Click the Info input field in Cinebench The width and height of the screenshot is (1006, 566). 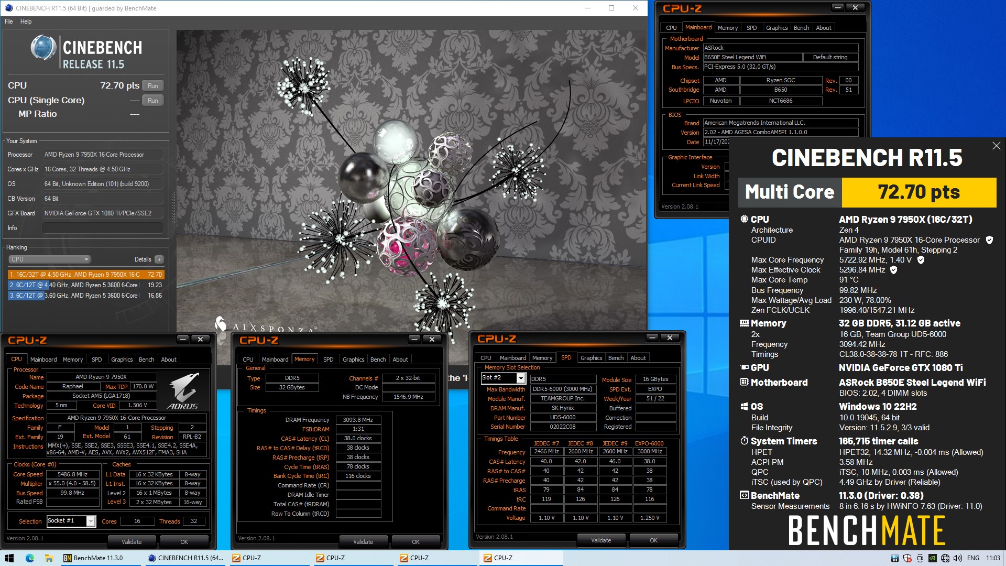(x=103, y=228)
